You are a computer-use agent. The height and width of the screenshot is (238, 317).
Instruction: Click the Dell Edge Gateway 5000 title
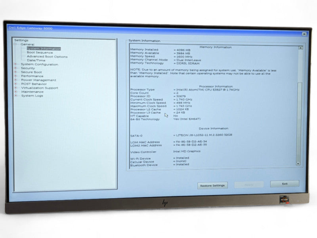31,28
